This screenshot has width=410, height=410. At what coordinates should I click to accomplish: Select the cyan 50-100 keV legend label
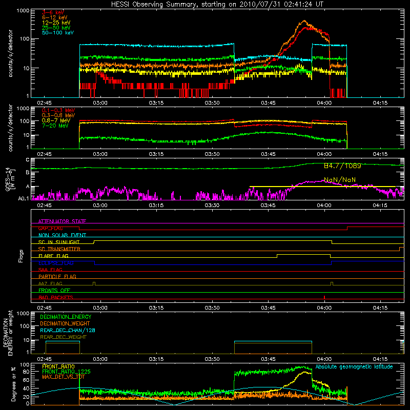[x=58, y=33]
